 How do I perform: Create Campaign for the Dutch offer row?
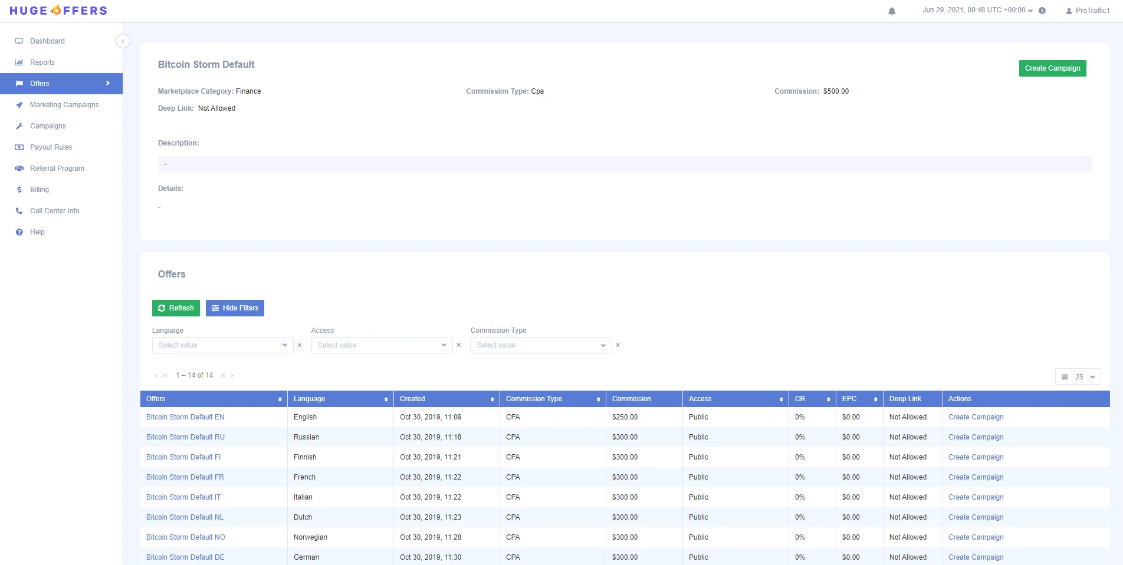pyautogui.click(x=976, y=517)
